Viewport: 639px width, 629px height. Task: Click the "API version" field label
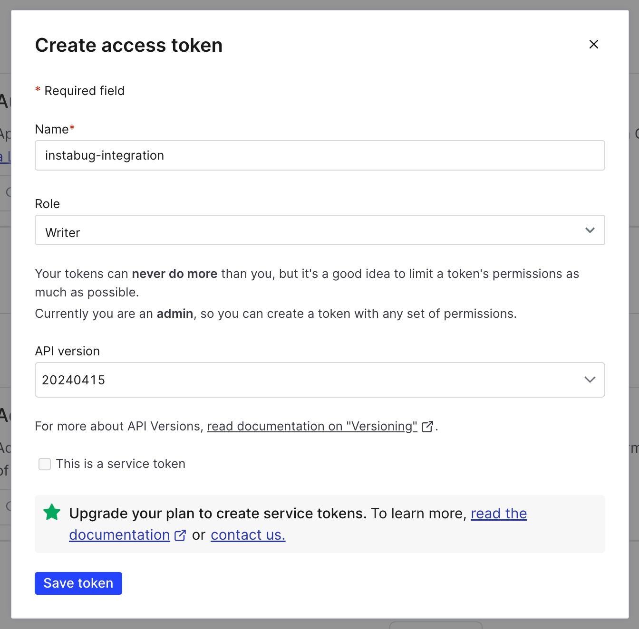pyautogui.click(x=68, y=351)
